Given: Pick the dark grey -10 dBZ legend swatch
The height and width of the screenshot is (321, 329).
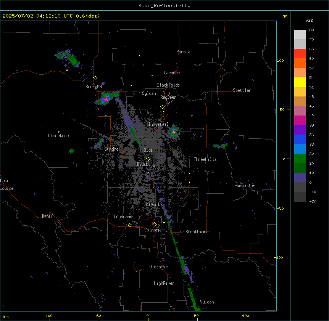Looking at the screenshot, I should tap(300, 197).
